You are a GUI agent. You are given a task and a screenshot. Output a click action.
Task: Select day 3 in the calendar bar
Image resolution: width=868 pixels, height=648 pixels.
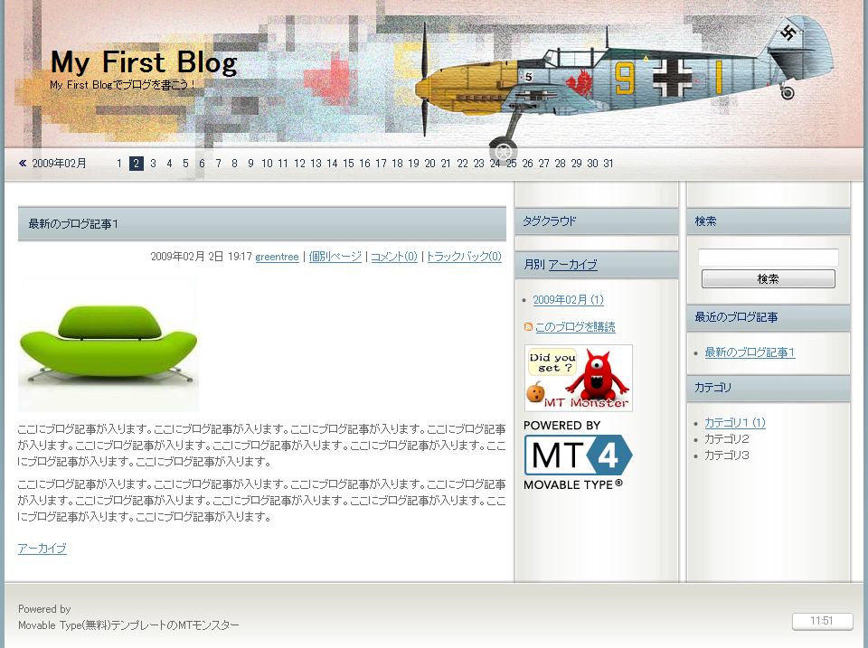[x=154, y=164]
